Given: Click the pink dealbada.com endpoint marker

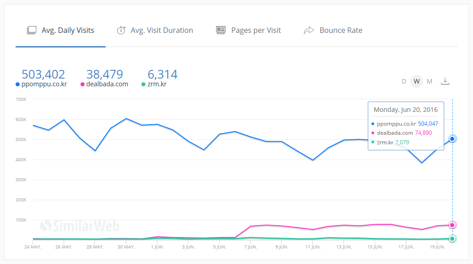Looking at the screenshot, I should coord(452,225).
